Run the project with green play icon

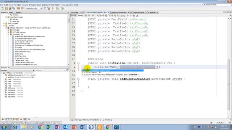tap(53, 8)
